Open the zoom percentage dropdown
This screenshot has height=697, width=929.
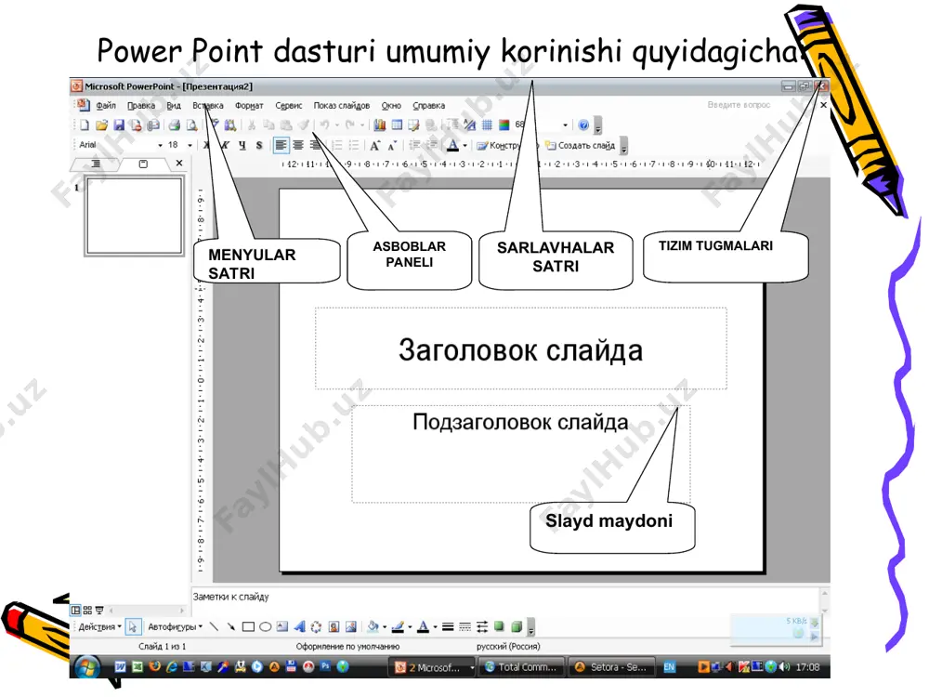coord(565,125)
